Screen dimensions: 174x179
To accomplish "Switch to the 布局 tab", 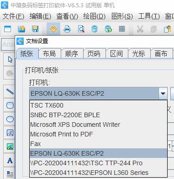I will coord(49,54).
